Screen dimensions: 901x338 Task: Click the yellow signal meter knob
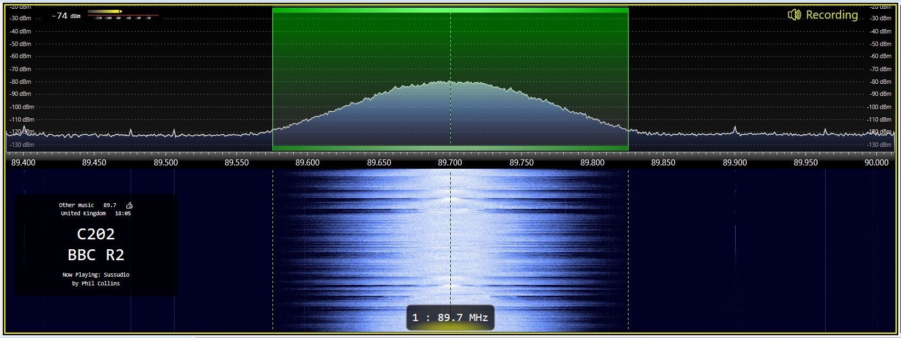tap(120, 12)
